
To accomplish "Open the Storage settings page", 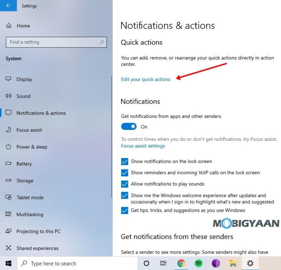I will pyautogui.click(x=25, y=181).
